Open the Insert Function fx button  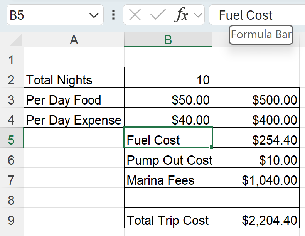(181, 15)
